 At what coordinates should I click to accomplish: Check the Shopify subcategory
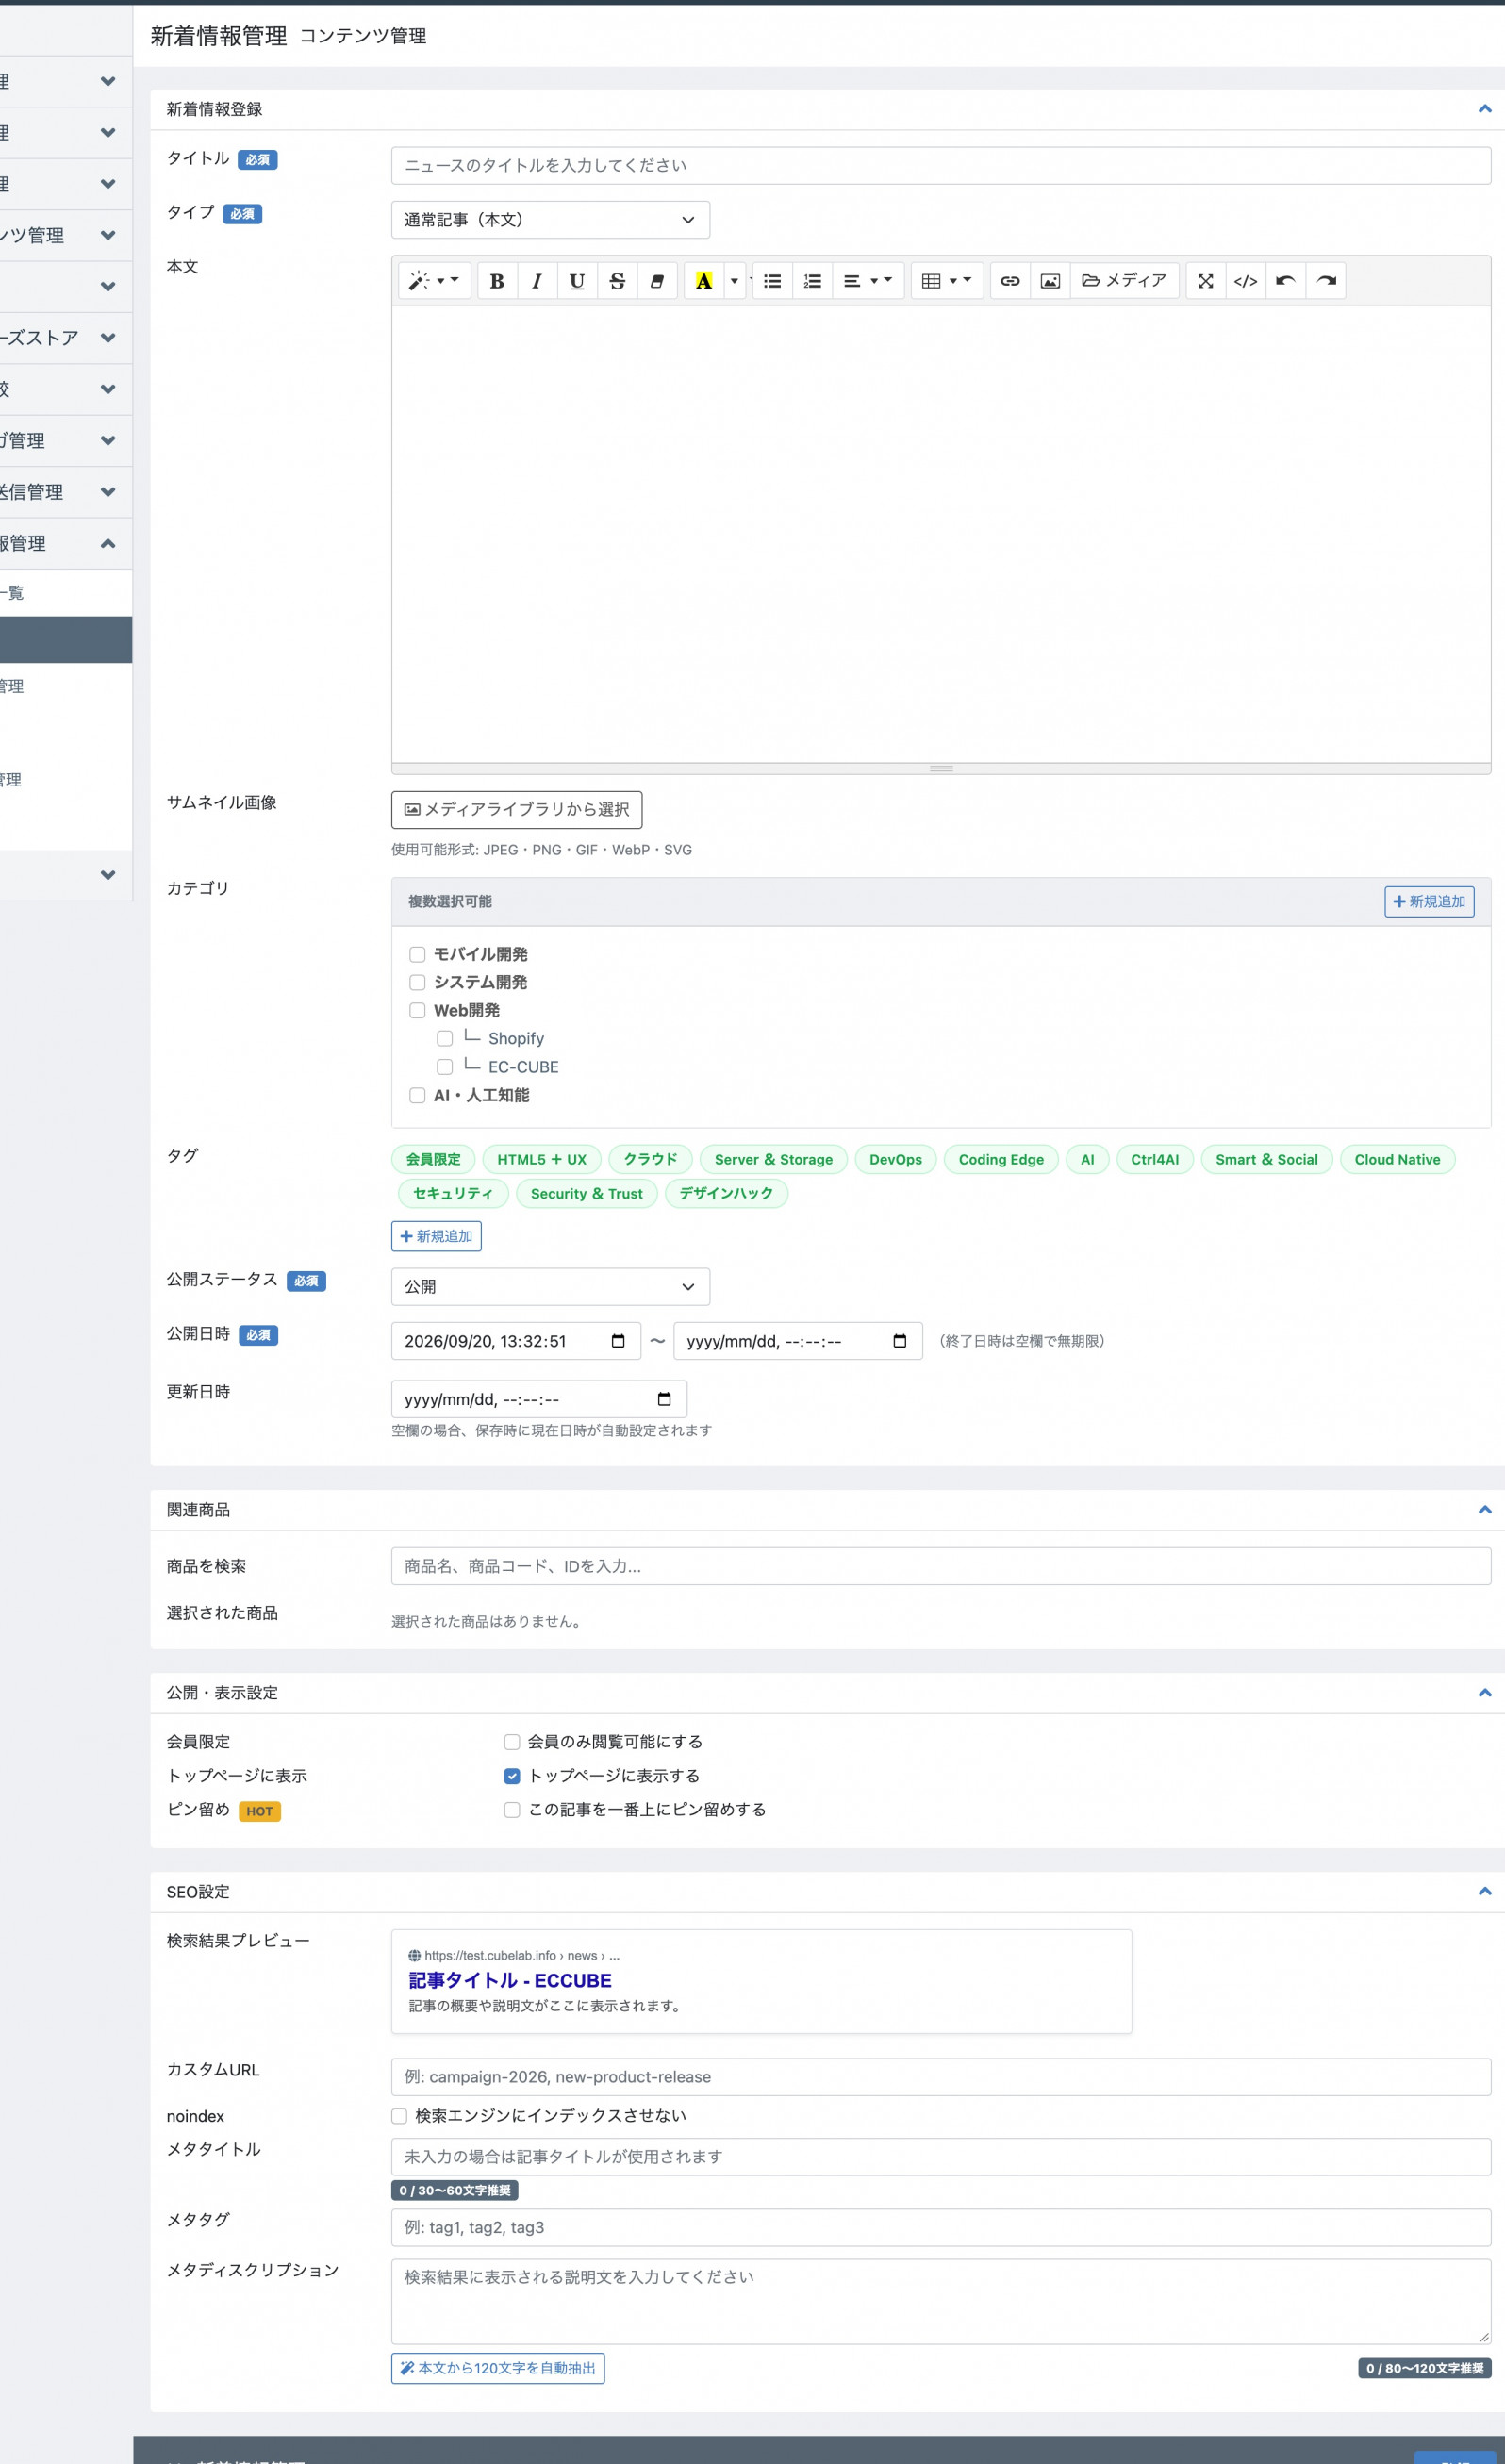(x=445, y=1038)
